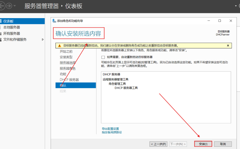The width and height of the screenshot is (240, 149).
Task: Open 本地服务器 in the sidebar
Action: [x=11, y=27]
